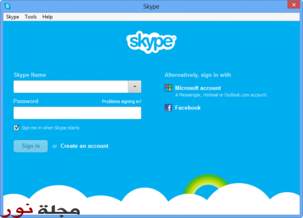This screenshot has width=303, height=218.
Task: Expand the Skype Name dropdown arrow
Action: point(135,87)
